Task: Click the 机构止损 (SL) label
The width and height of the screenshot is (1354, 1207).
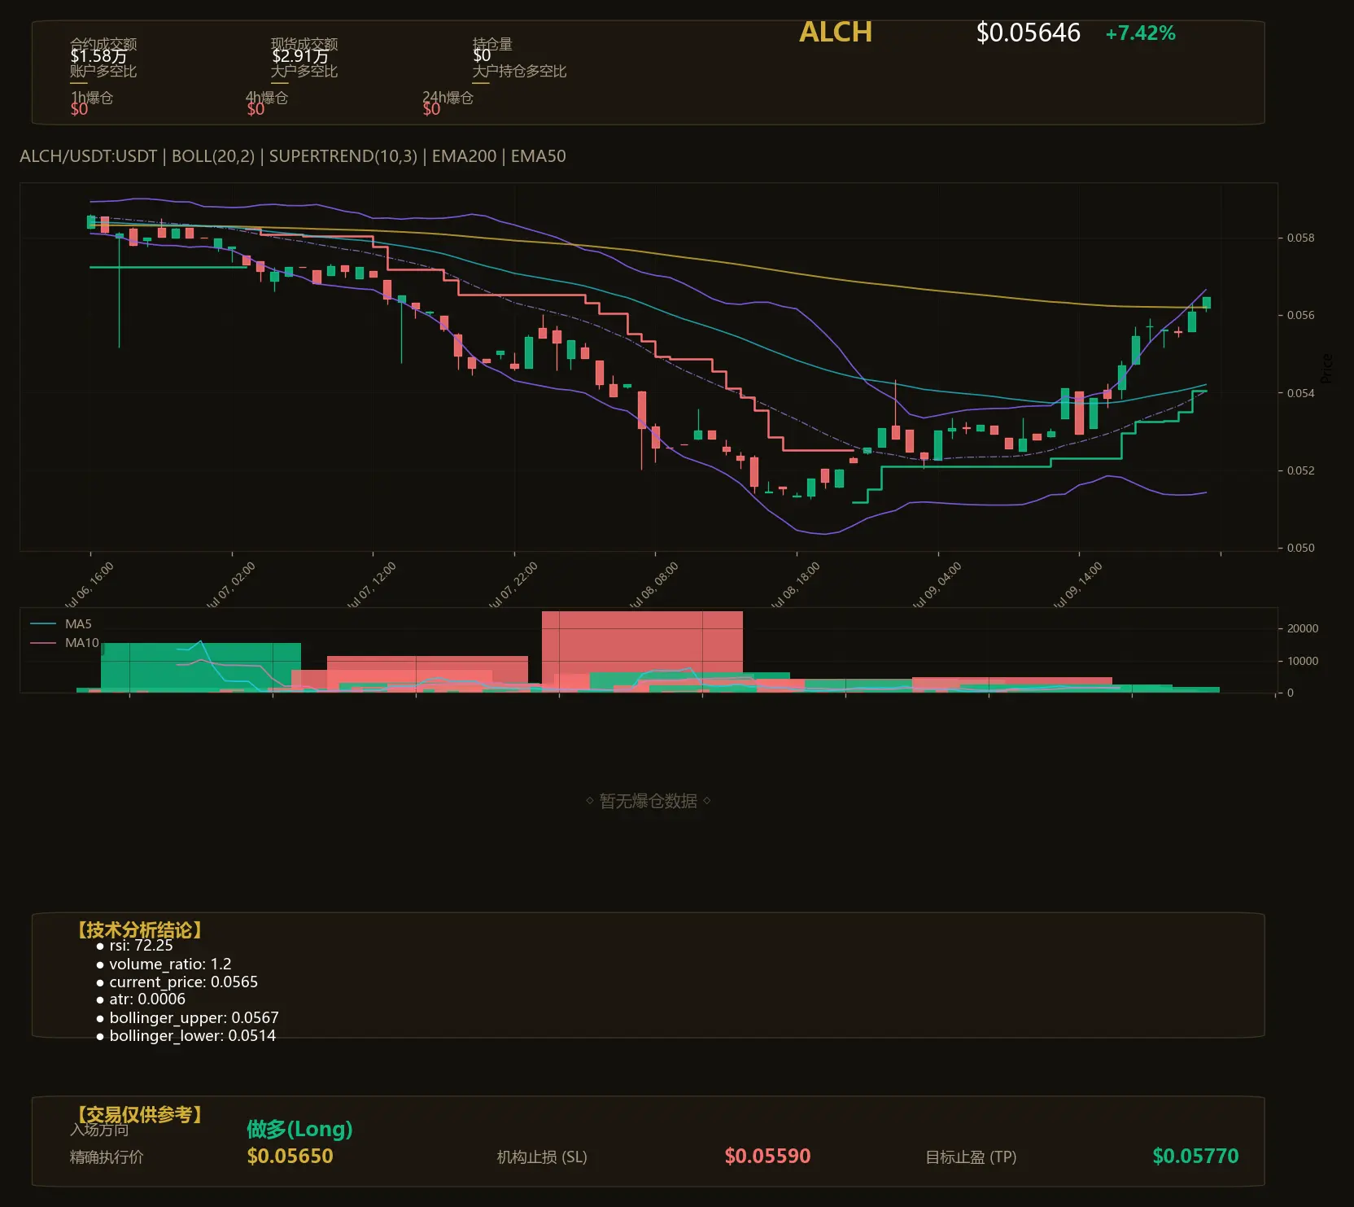Action: 542,1157
